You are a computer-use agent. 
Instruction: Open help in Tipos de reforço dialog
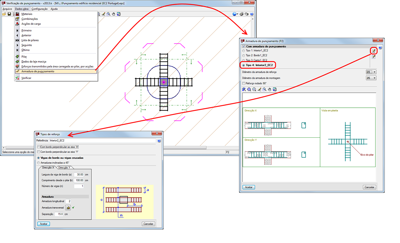(x=159, y=141)
